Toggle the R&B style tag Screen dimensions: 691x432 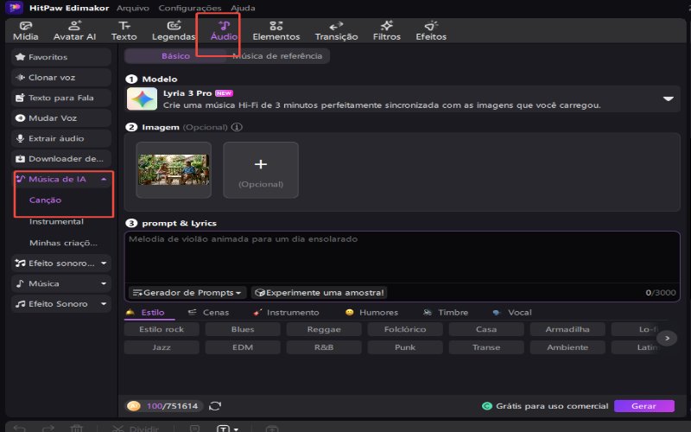[324, 347]
